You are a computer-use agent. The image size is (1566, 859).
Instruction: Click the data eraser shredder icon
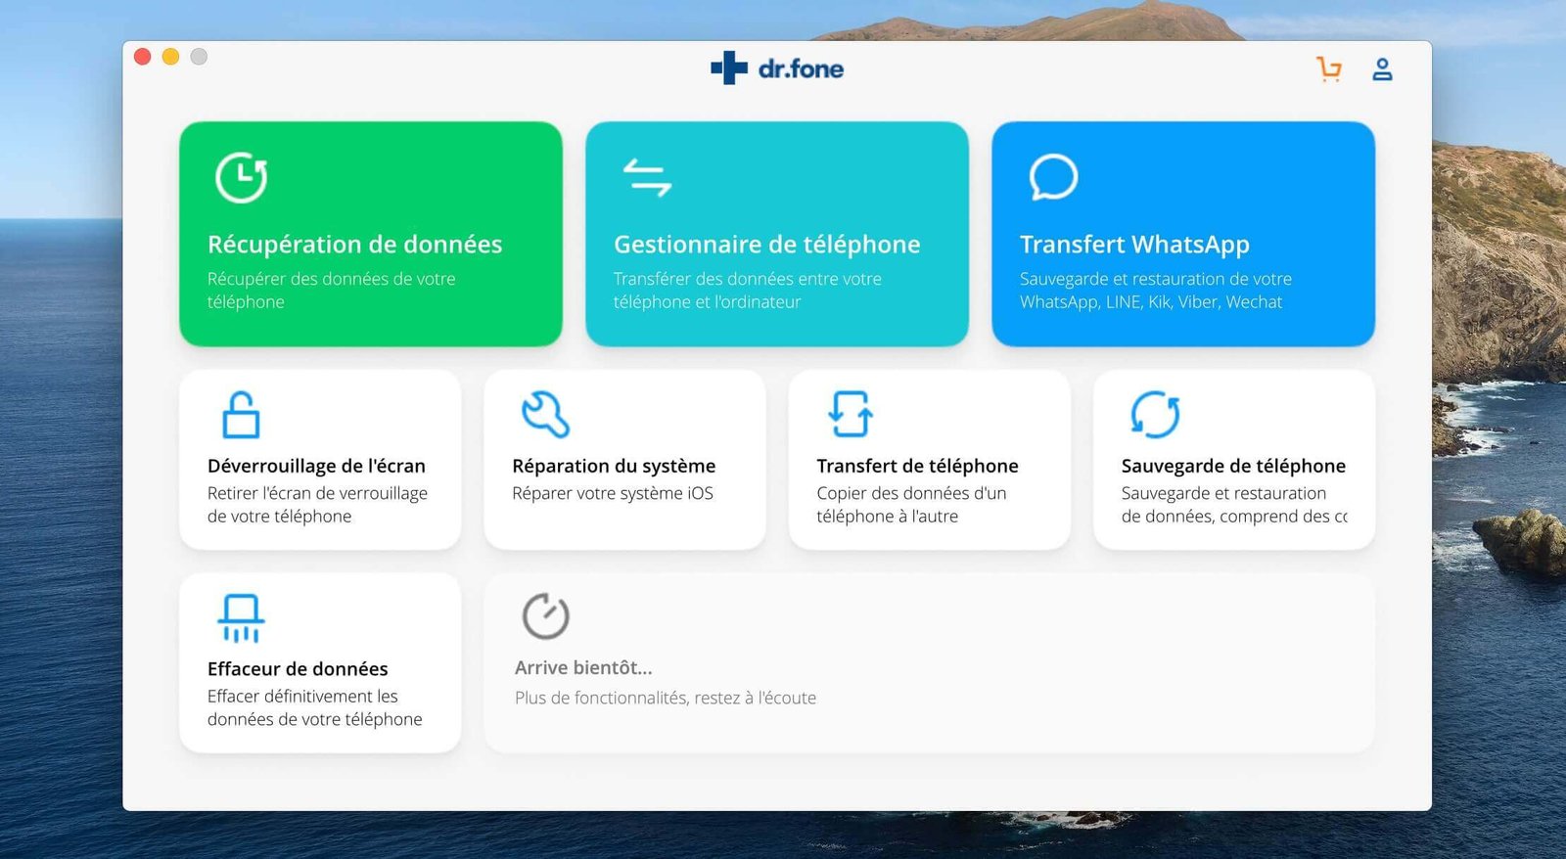point(241,618)
